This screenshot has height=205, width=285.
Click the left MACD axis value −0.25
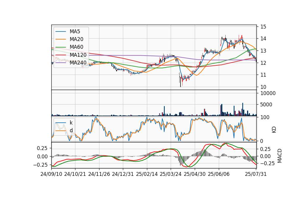[x=40, y=165]
